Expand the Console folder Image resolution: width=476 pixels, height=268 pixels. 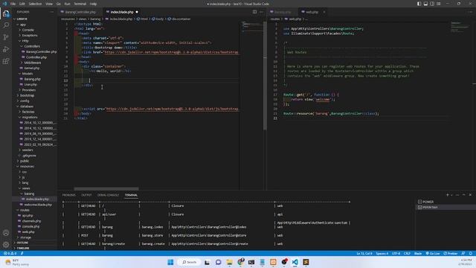click(27, 30)
